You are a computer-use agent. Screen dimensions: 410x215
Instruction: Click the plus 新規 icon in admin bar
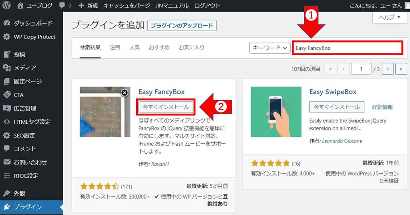coord(81,6)
